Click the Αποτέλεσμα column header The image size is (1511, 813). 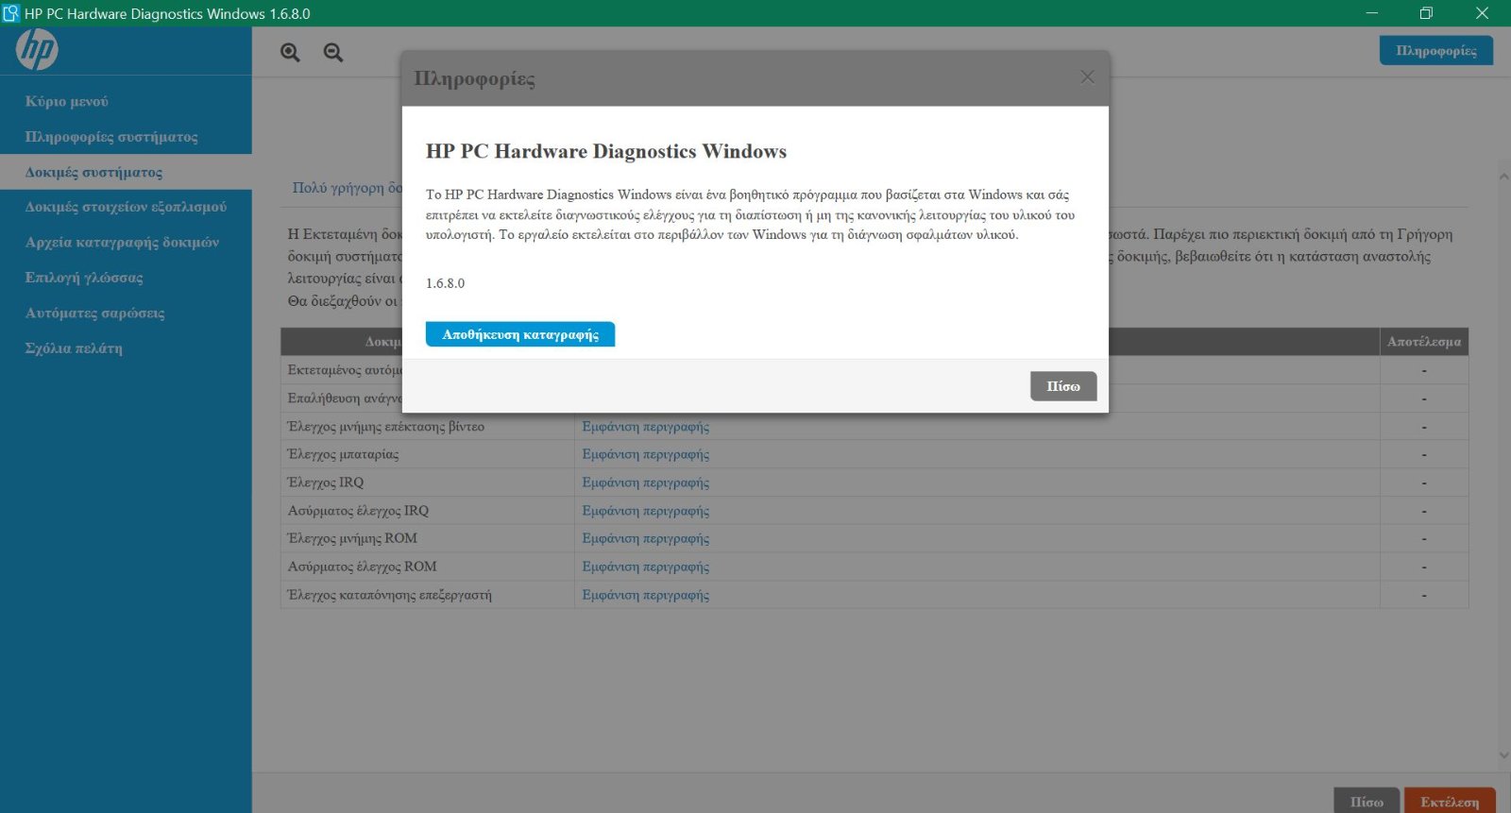tap(1424, 342)
